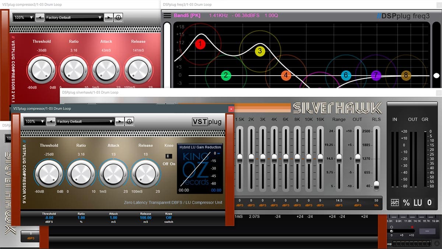Open the freq3 hamburger menu
Screen dimensions: 442x249
pyautogui.click(x=167, y=15)
